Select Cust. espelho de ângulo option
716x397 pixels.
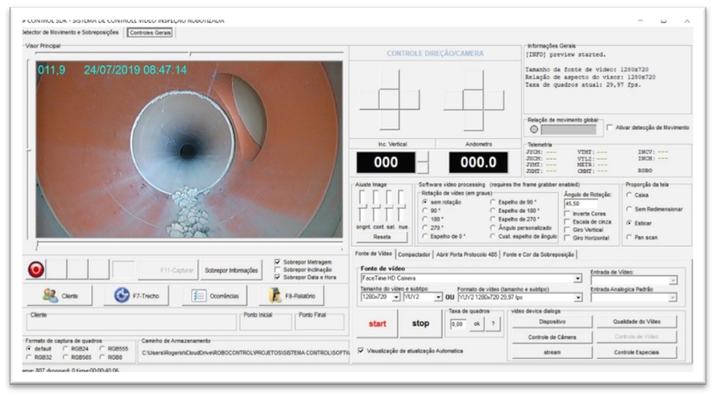(x=493, y=236)
